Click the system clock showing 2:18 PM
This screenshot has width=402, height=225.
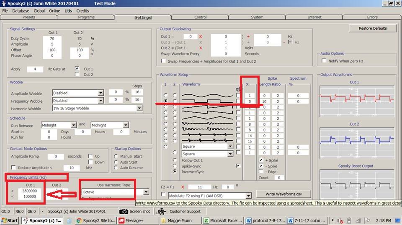pos(384,220)
